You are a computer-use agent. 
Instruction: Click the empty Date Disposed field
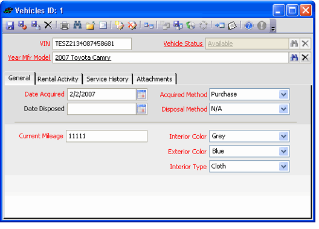pos(101,109)
